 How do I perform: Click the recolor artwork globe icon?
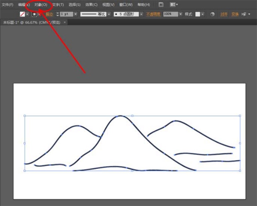click(212, 14)
